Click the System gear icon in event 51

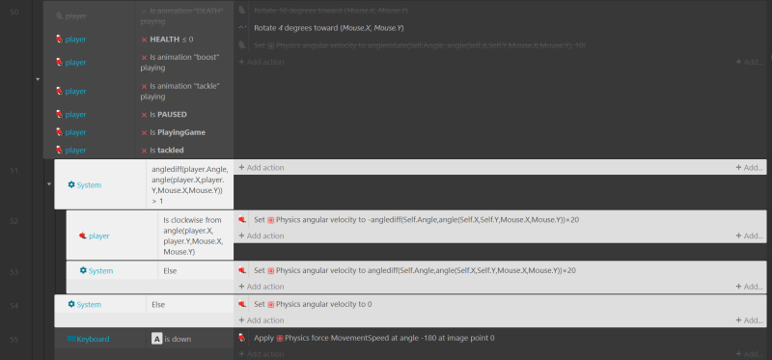[71, 184]
